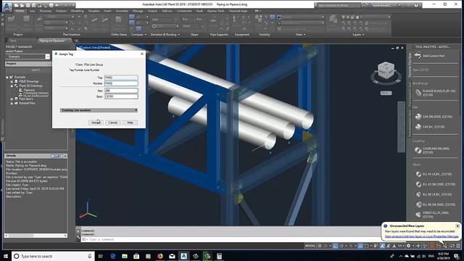Expand Pipe Specs tree node
The width and height of the screenshot is (464, 261).
click(x=12, y=99)
